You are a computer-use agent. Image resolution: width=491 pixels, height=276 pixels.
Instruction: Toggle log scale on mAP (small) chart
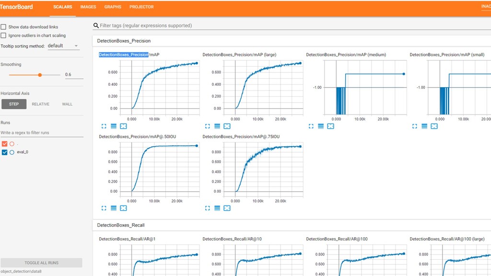click(424, 126)
